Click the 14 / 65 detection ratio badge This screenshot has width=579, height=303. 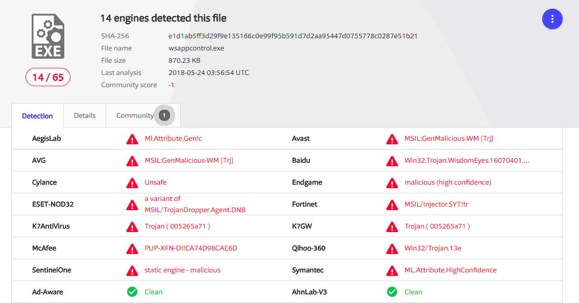[x=48, y=78]
